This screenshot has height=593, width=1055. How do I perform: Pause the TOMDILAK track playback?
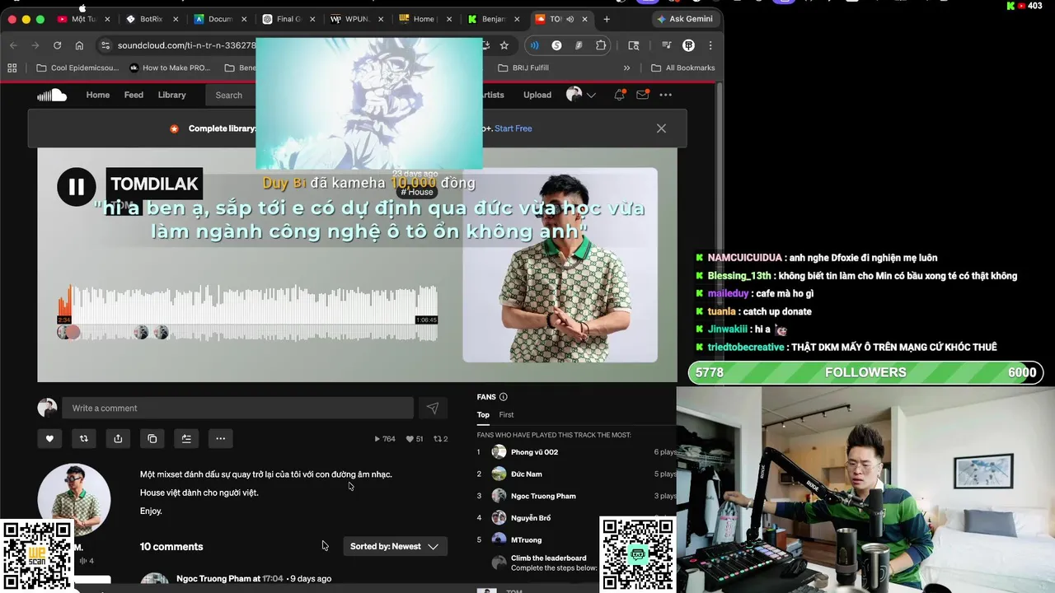(76, 187)
